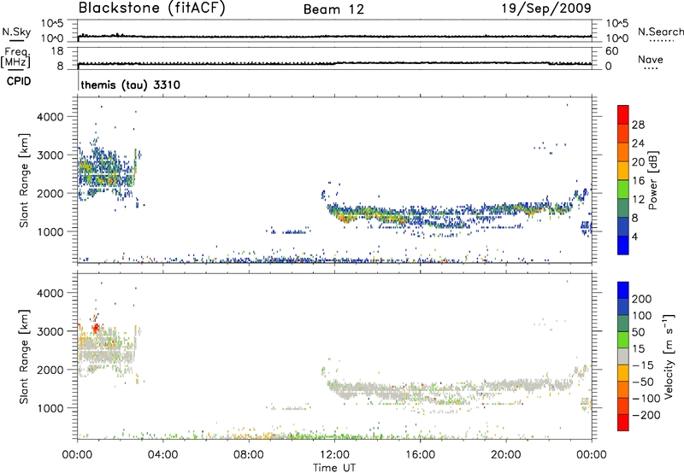Click the "-15" label on velocity colorbar
Screen dimensions: 684x473
click(x=643, y=365)
